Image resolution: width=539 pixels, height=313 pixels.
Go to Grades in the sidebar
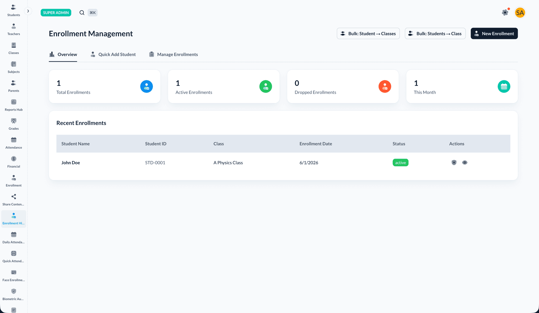(x=14, y=124)
